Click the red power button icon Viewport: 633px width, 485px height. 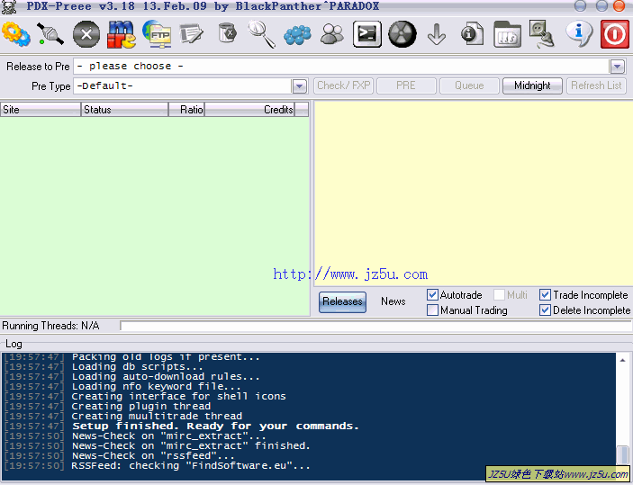(x=614, y=35)
